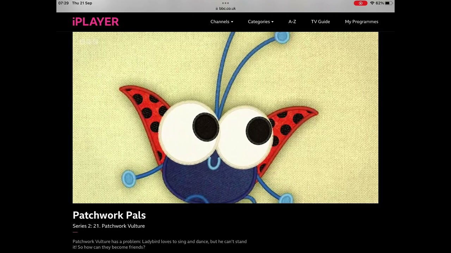Viewport: 451px width, 253px height.
Task: Tap the red screen recording indicator
Action: (360, 3)
